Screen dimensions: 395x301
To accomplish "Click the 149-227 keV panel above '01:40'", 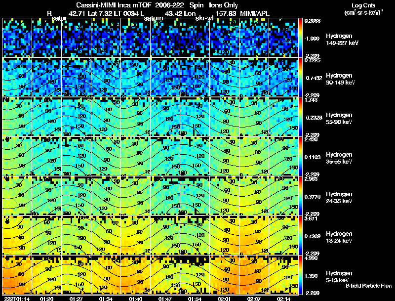I will 135,38.
